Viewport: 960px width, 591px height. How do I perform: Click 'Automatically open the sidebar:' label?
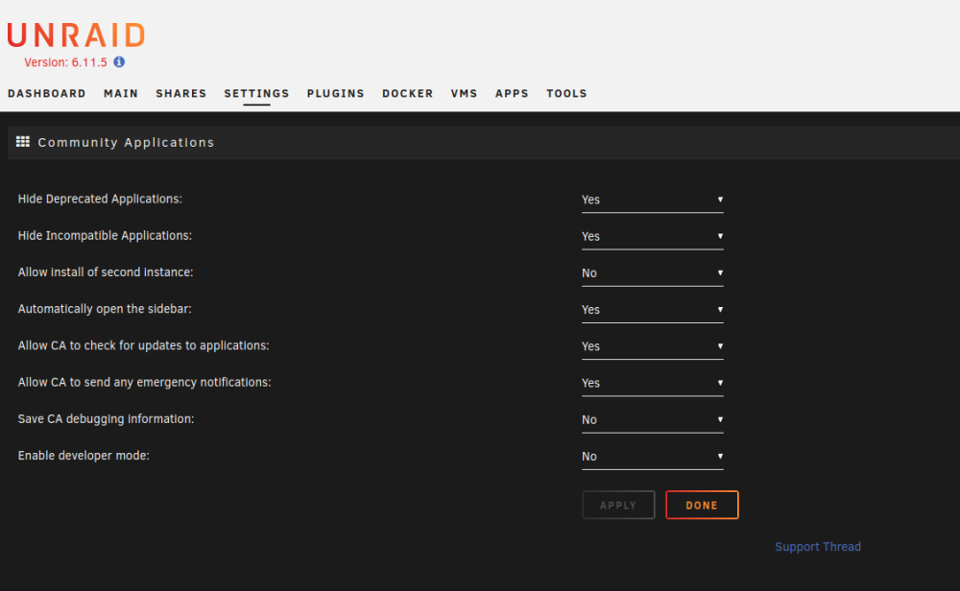(105, 309)
